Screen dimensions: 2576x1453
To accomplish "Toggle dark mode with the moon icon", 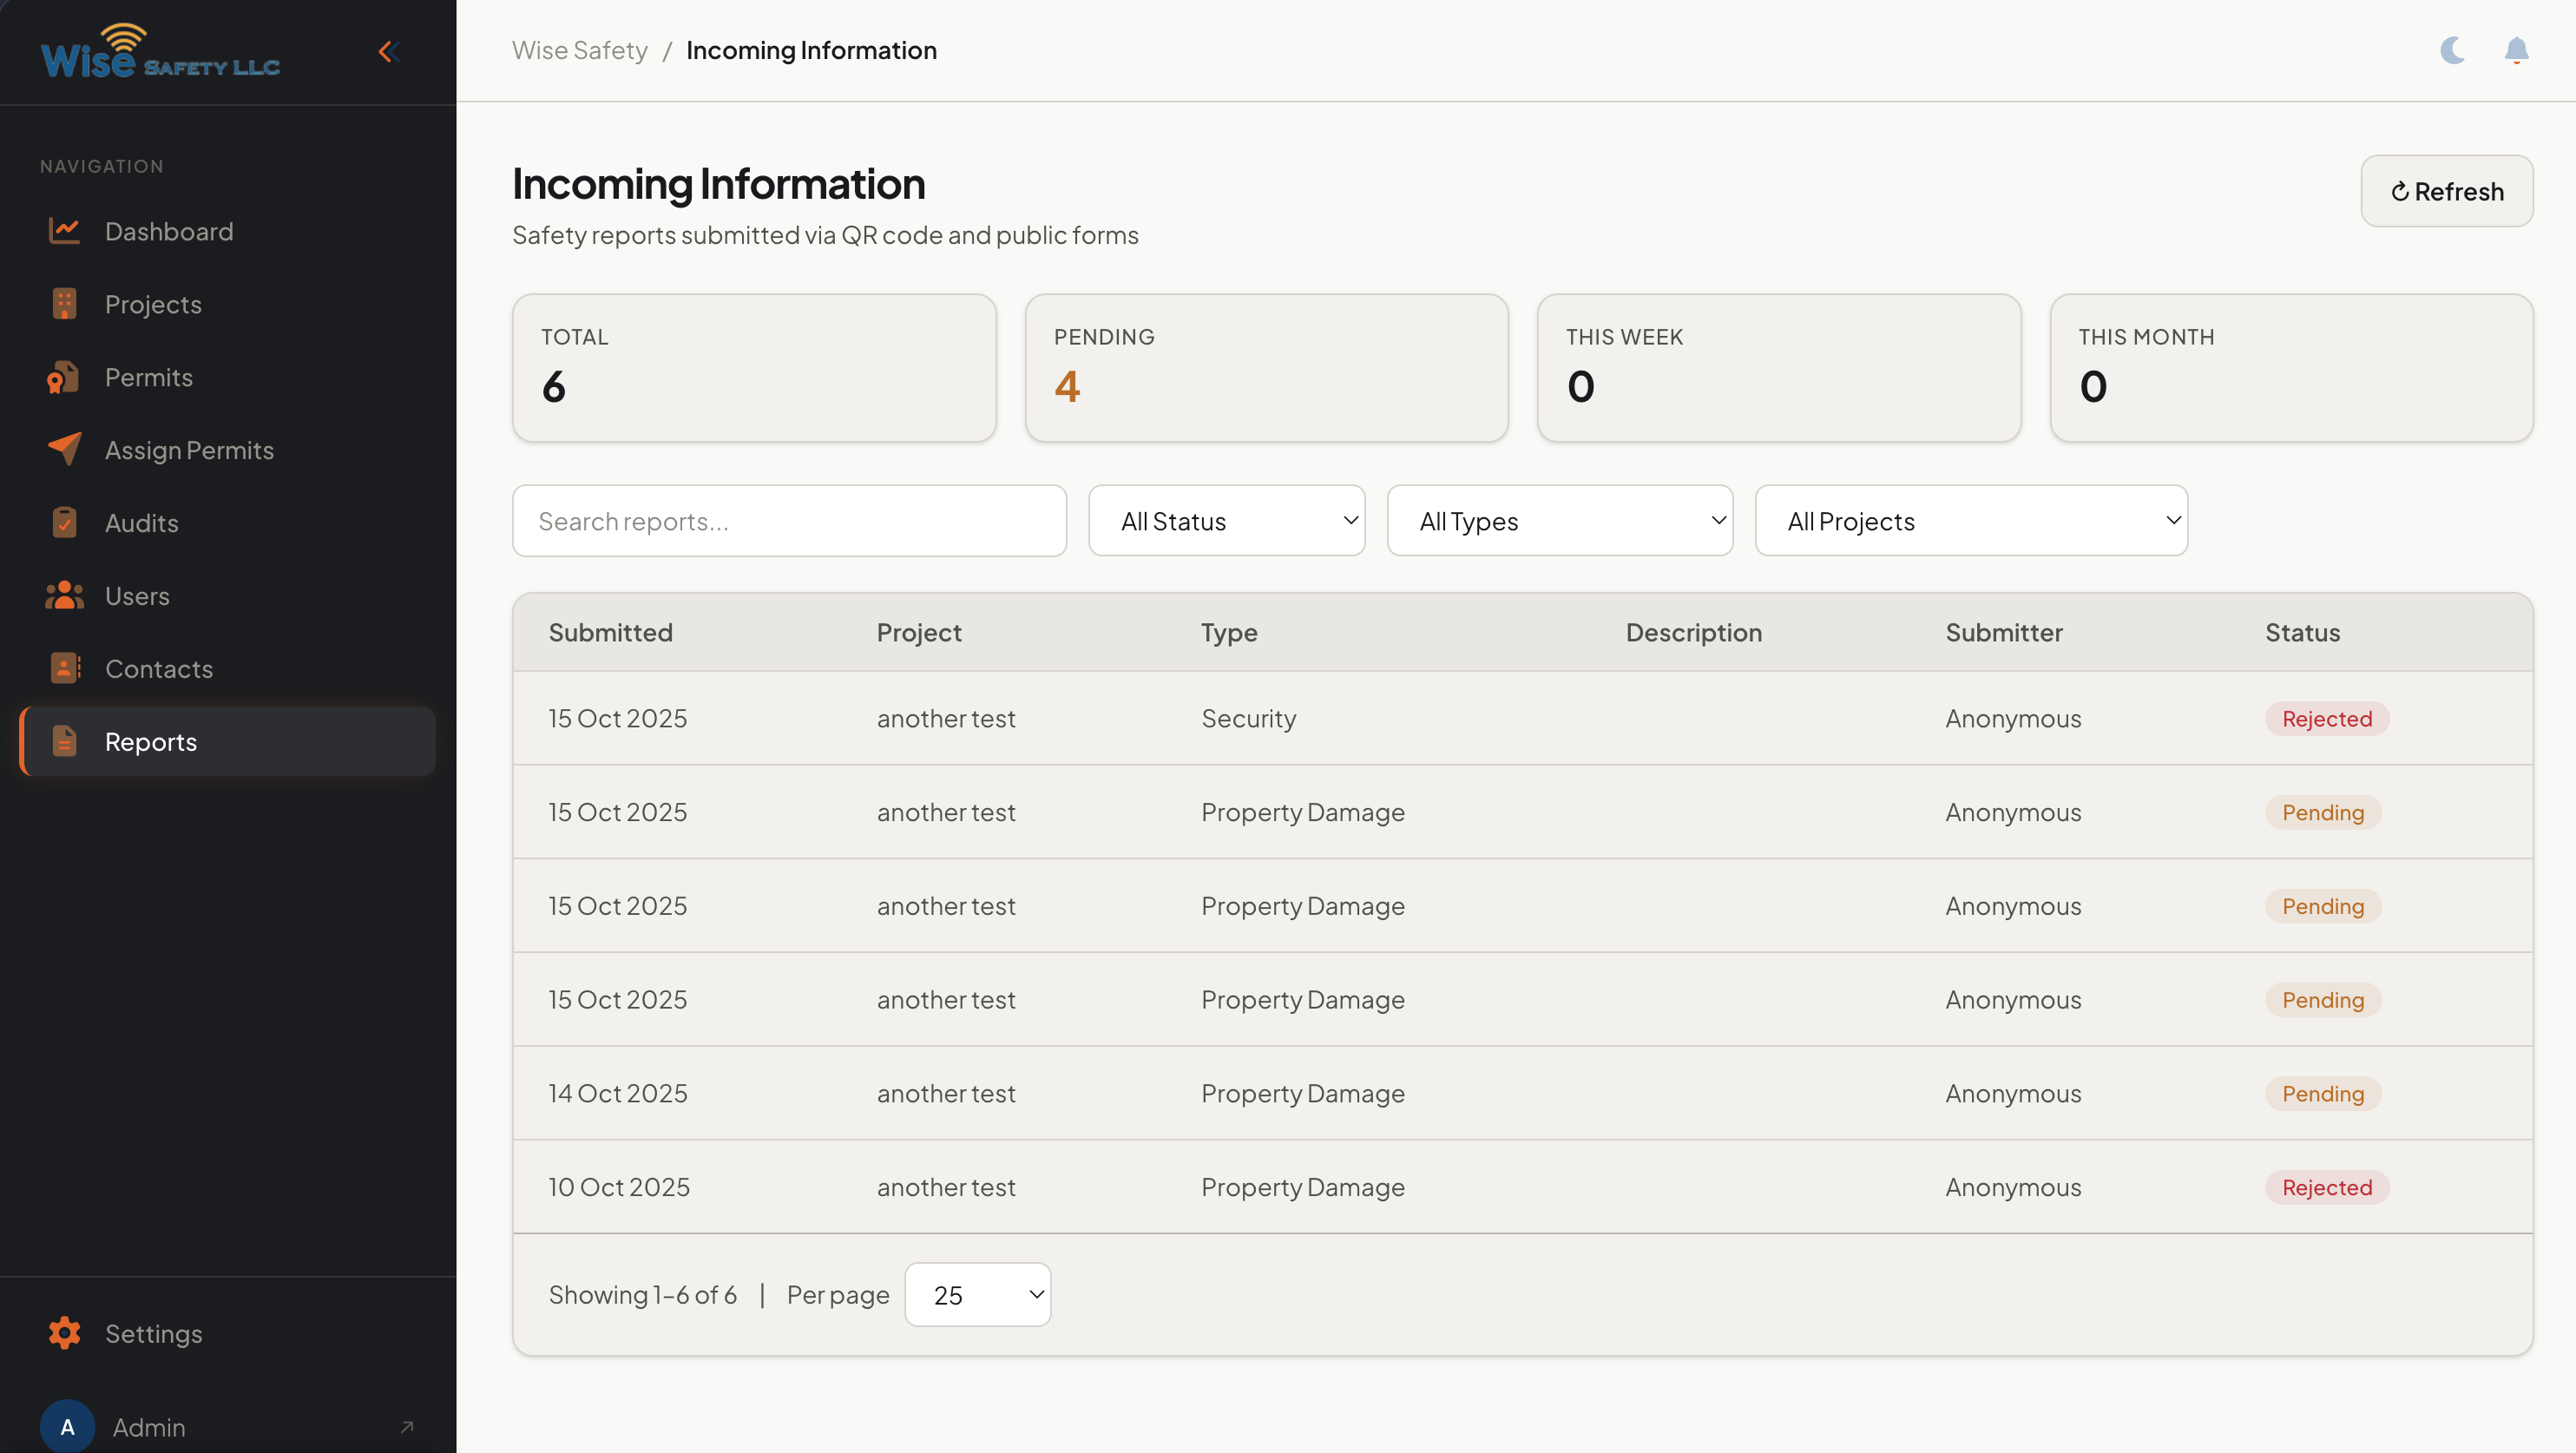I will [x=2452, y=51].
